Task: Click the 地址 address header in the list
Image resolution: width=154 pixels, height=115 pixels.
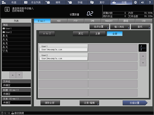Action: pos(16,25)
